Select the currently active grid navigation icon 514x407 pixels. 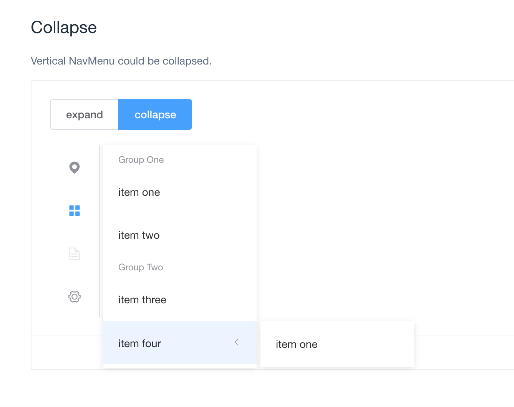(75, 210)
